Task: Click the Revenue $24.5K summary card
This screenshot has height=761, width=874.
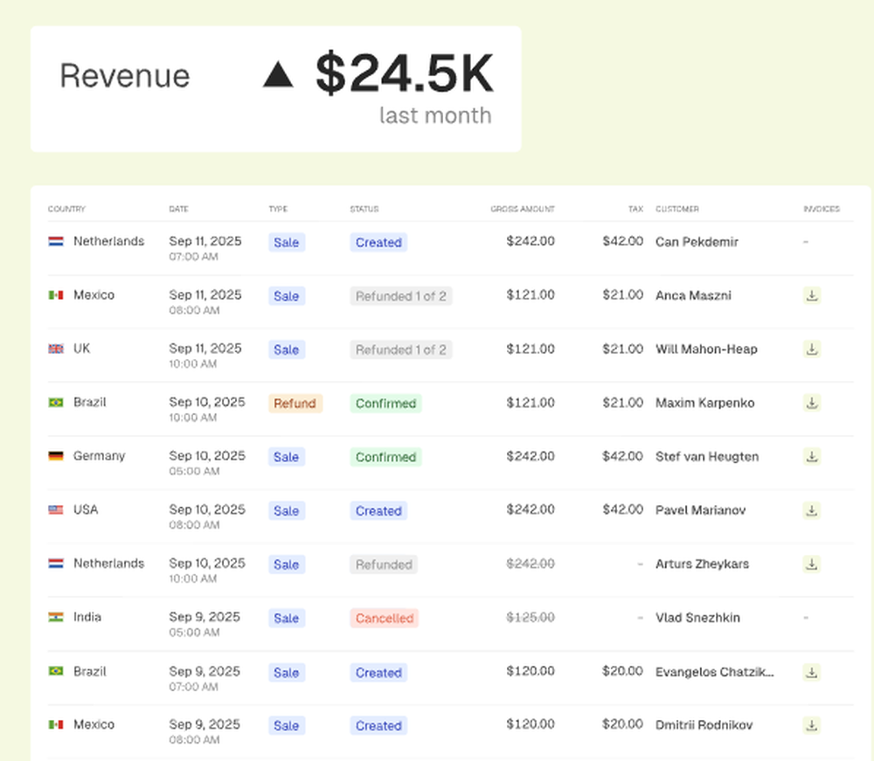Action: coord(275,89)
